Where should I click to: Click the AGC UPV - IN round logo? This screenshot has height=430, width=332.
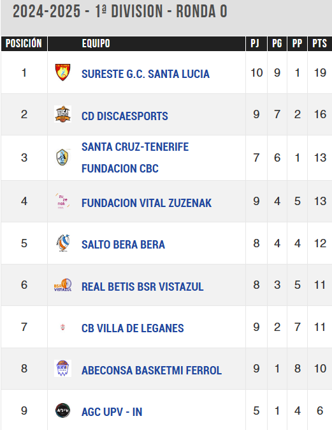[62, 410]
